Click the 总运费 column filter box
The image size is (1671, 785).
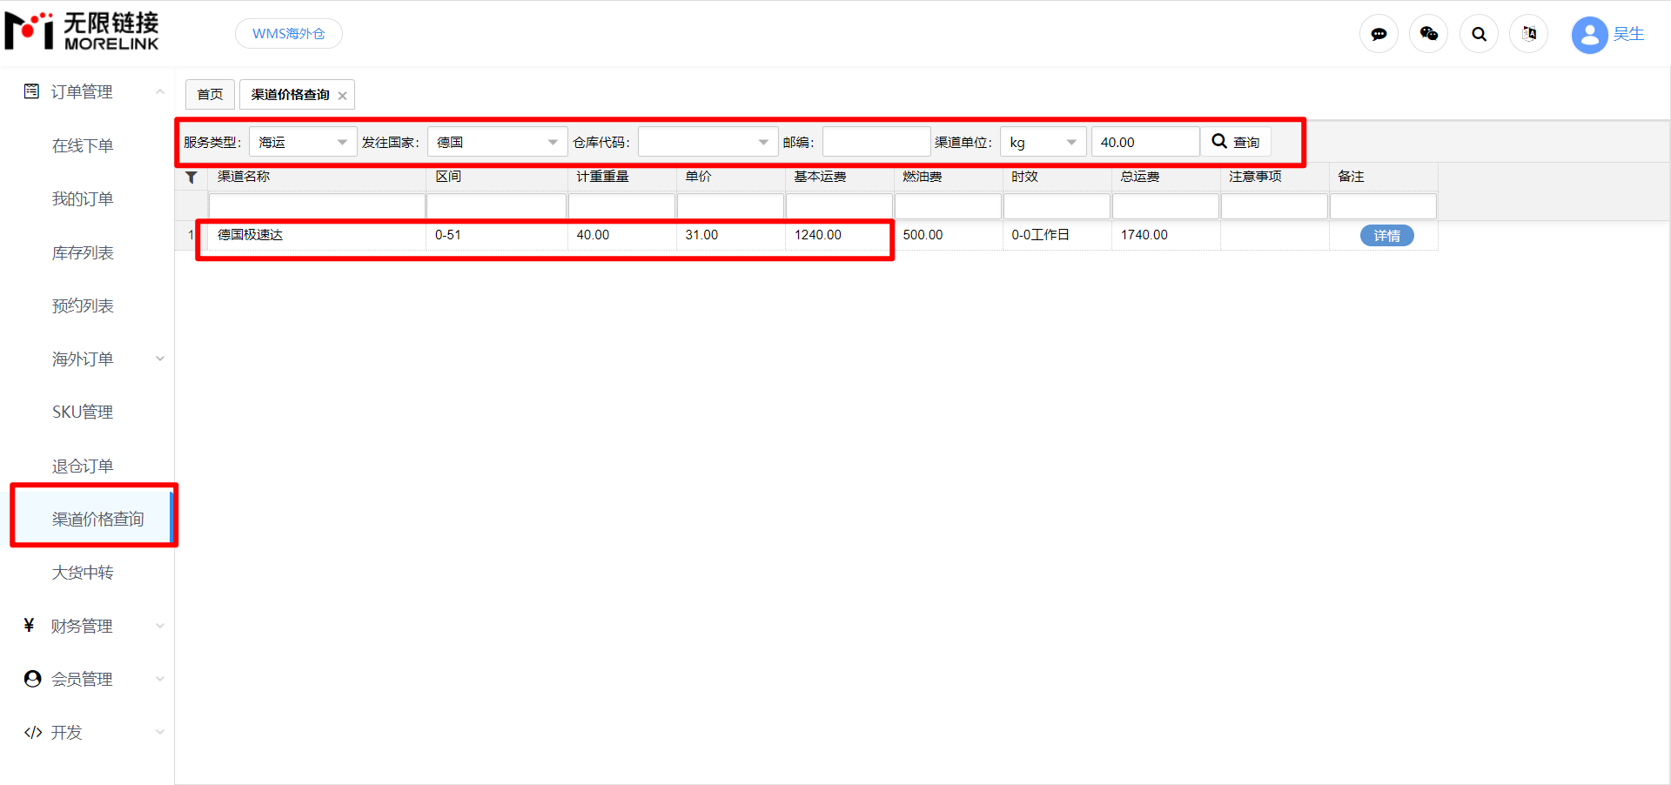tap(1165, 206)
